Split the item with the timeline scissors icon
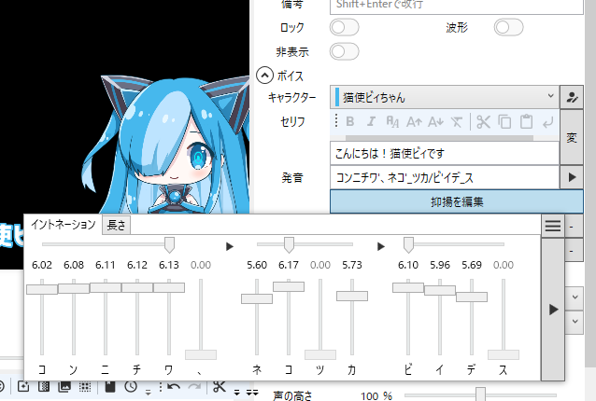The height and width of the screenshot is (401, 596). [220, 387]
